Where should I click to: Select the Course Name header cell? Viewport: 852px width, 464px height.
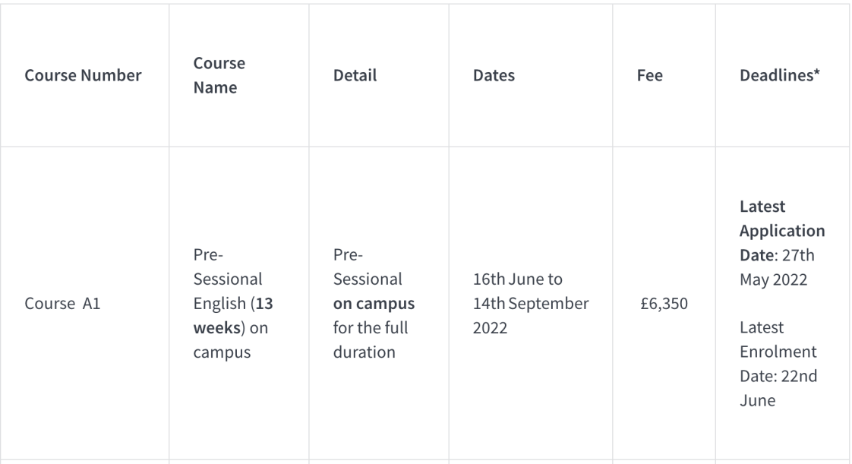pyautogui.click(x=219, y=75)
